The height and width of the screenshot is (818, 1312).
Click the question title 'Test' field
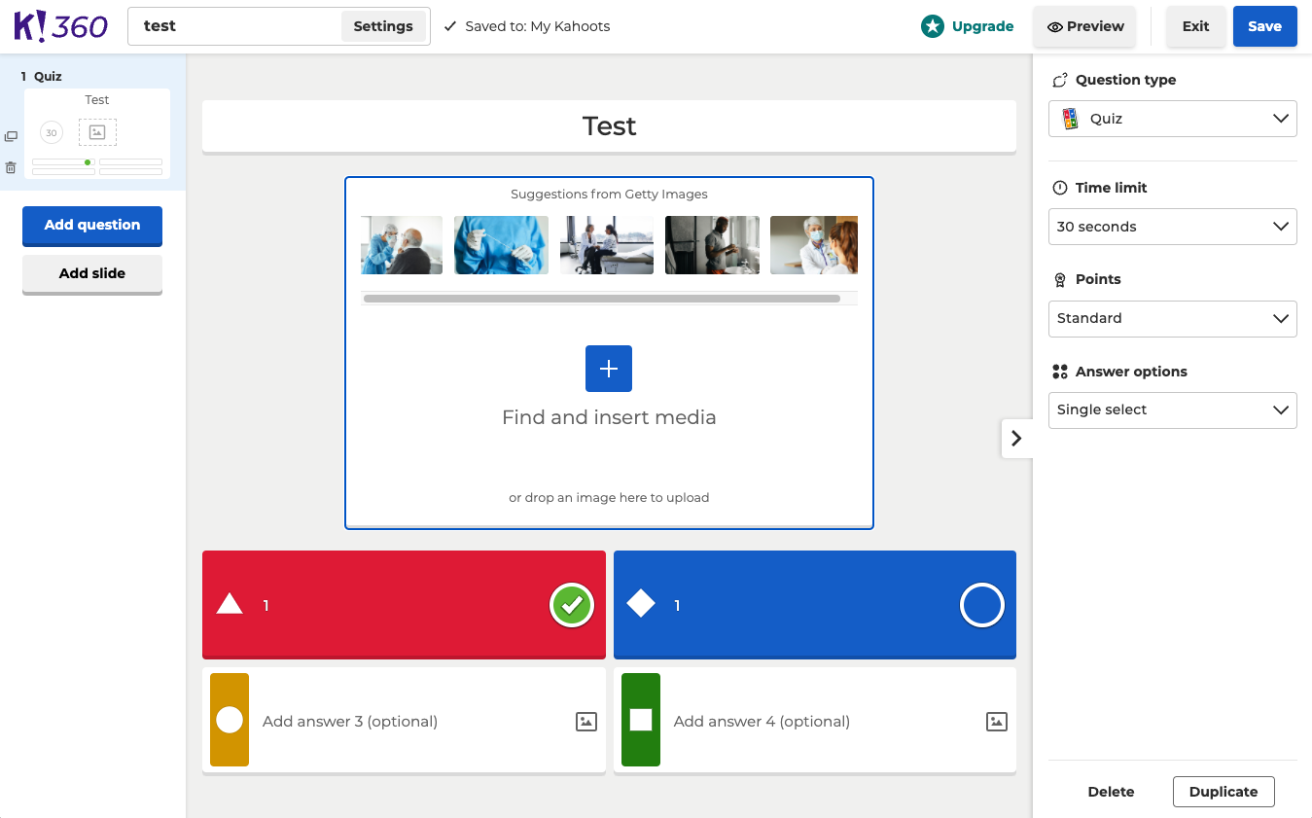[609, 126]
